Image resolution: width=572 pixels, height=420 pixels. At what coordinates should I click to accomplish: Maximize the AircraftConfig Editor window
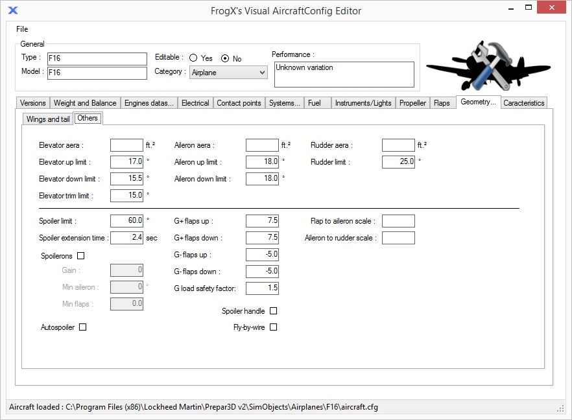pyautogui.click(x=528, y=8)
